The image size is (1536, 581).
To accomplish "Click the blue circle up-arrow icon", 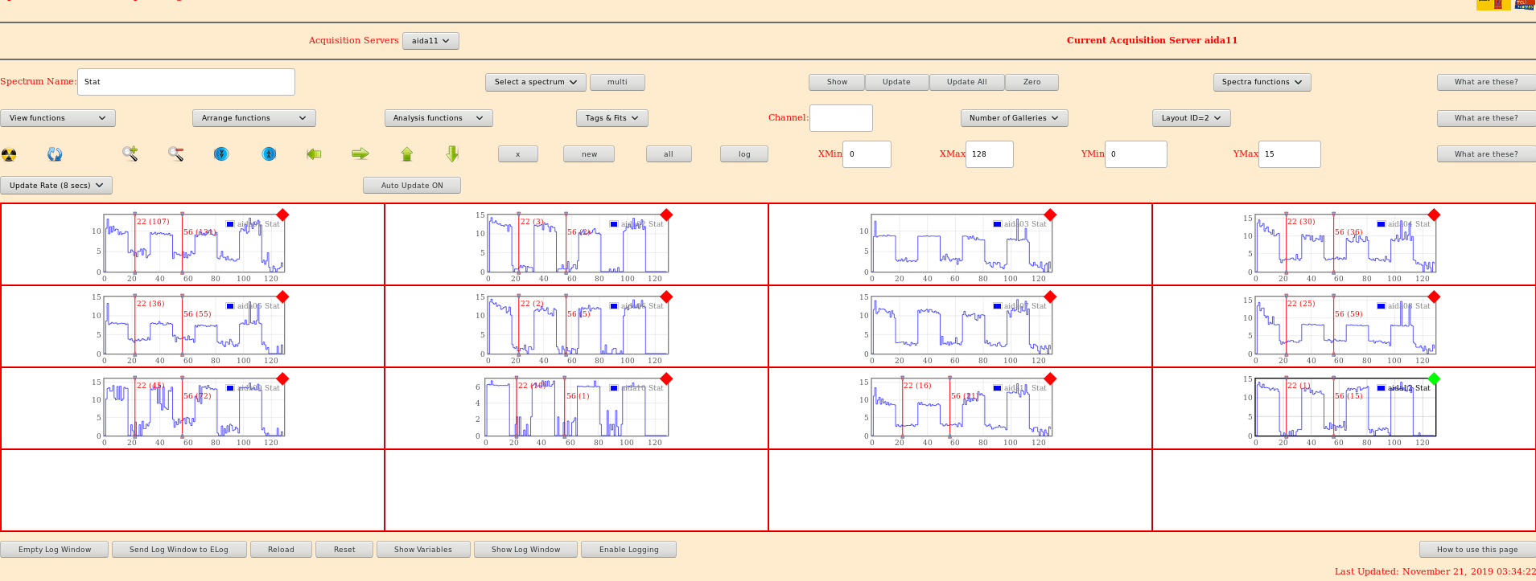I will (269, 153).
